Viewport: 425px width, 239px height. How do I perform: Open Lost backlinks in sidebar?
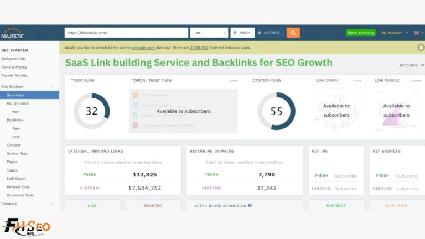pos(16,137)
